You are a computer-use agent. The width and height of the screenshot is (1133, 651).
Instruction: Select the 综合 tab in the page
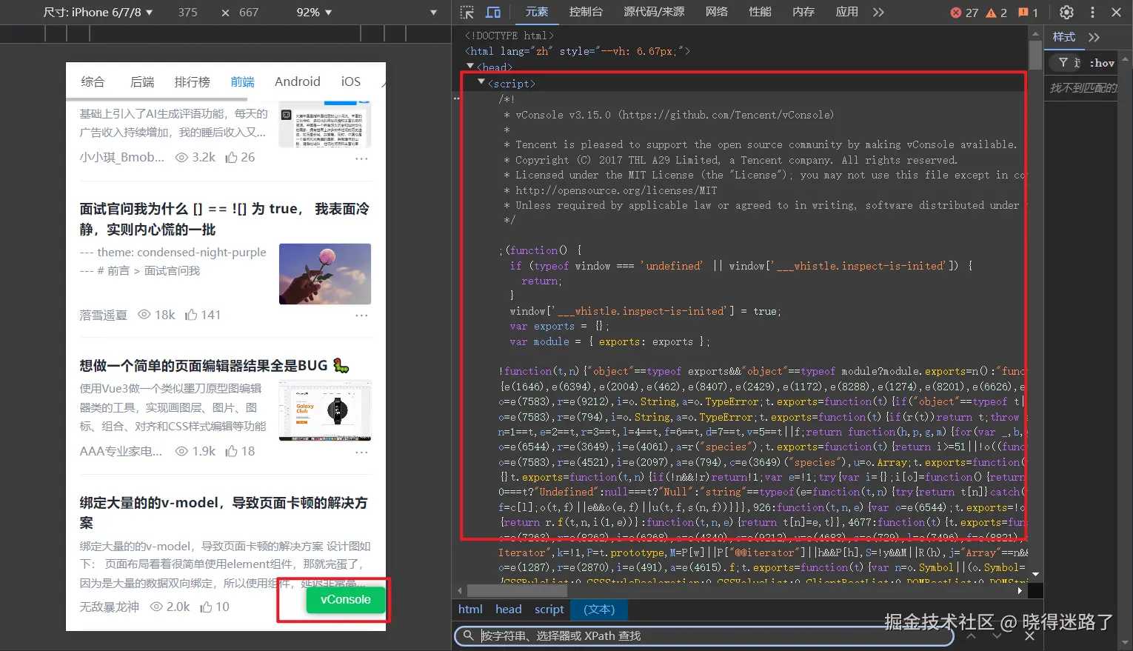point(93,81)
